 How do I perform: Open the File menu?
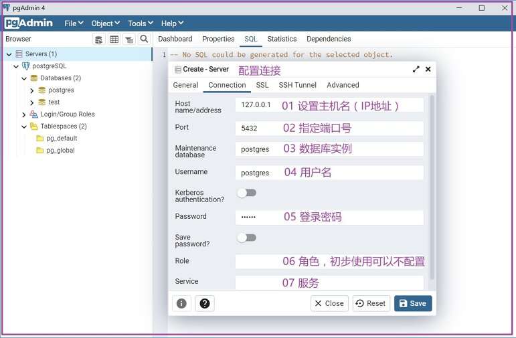[x=74, y=23]
